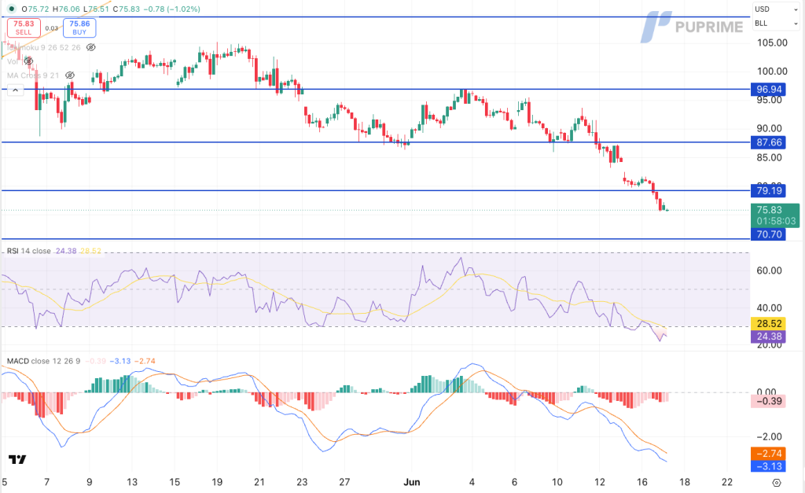Click the 75.86 BUY button

pyautogui.click(x=79, y=28)
